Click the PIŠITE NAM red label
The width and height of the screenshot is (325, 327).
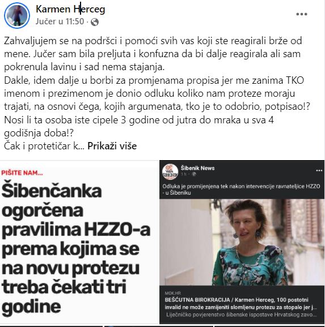pos(22,173)
